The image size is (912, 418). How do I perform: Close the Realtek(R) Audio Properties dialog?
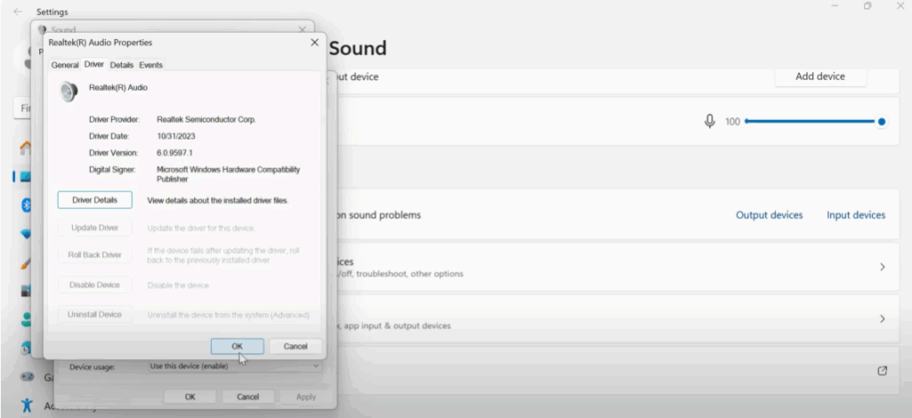313,42
